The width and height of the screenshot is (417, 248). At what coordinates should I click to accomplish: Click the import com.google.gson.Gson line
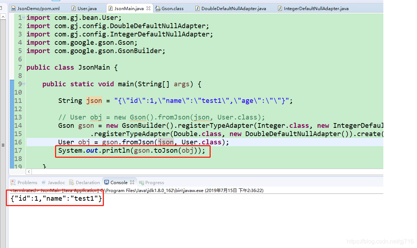tap(82, 43)
